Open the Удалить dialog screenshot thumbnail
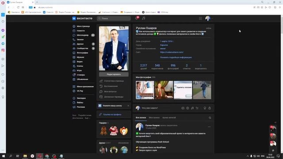Viewport: 283px width, 159px height. point(183,90)
